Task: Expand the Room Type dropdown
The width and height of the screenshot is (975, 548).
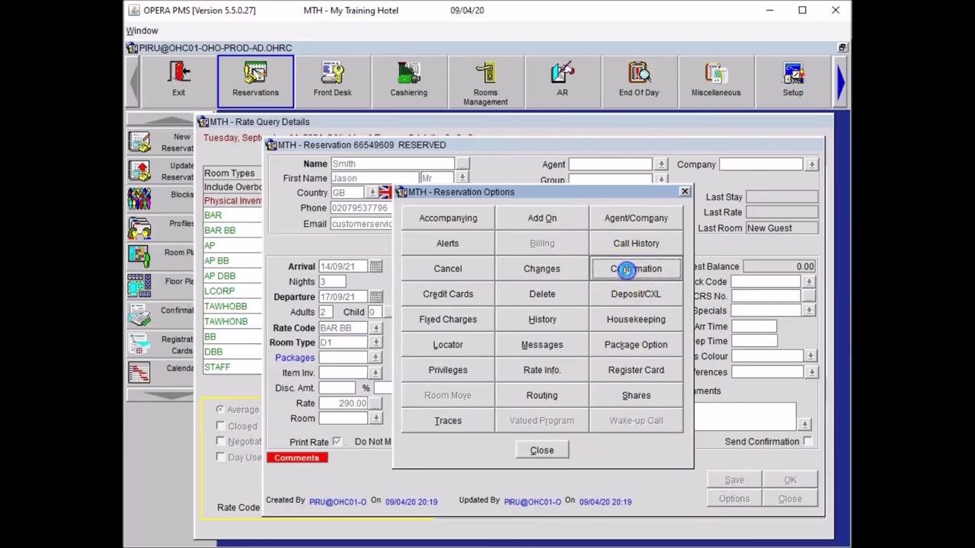Action: [x=376, y=342]
